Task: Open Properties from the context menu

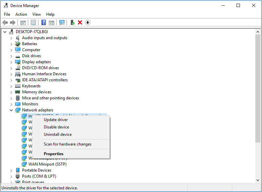Action: click(x=71, y=154)
